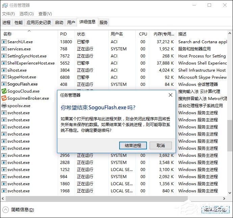Screen dimensions: 233x218
Task: Open the 文件(F) menu
Action: click(8, 14)
